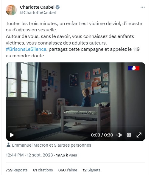This screenshot has width=151, height=175.
Task: Expand video to fullscreen
Action: point(139,135)
